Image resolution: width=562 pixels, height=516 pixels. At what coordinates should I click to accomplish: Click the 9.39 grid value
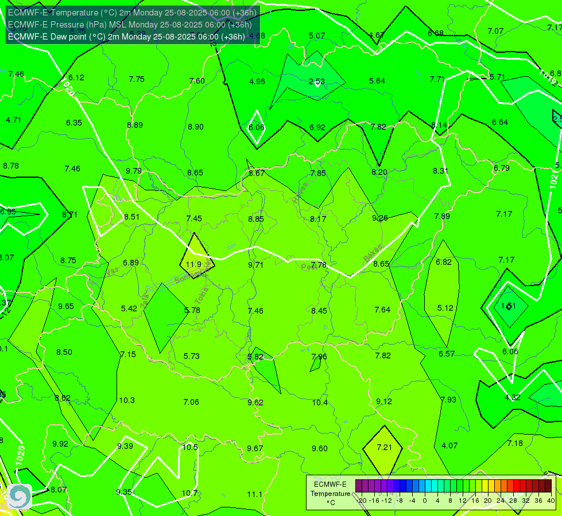tap(125, 446)
